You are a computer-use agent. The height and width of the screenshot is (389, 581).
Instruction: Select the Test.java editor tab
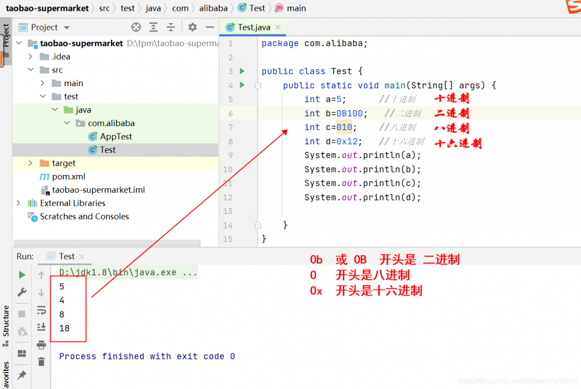click(253, 27)
